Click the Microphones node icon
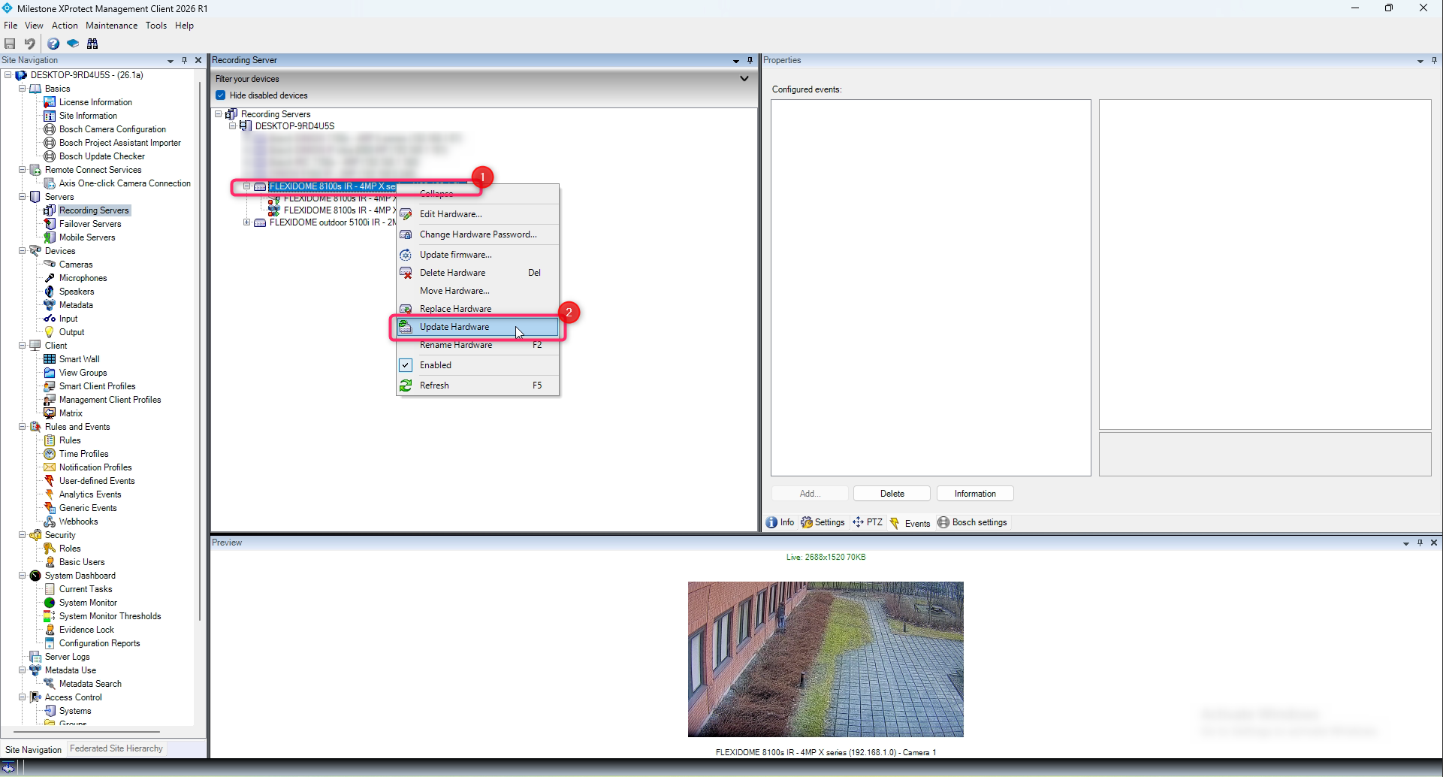 (50, 278)
